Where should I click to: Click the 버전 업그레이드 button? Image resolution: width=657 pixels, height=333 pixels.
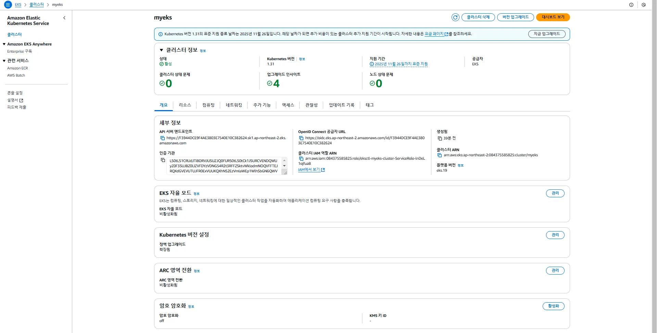[x=516, y=17]
